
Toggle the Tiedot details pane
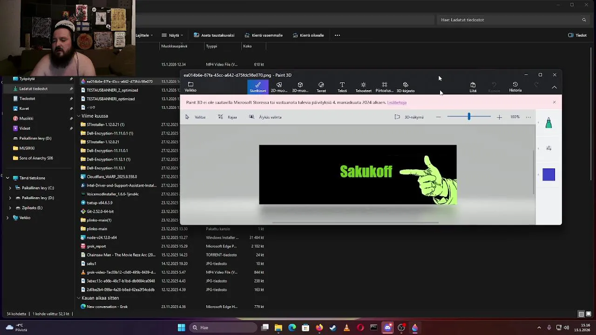click(x=577, y=35)
